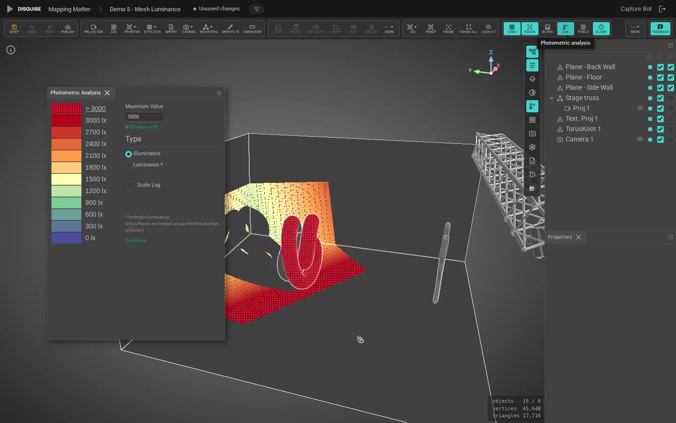This screenshot has width=676, height=423.
Task: Click the 1500 lx yellow color swatch
Action: [66, 179]
